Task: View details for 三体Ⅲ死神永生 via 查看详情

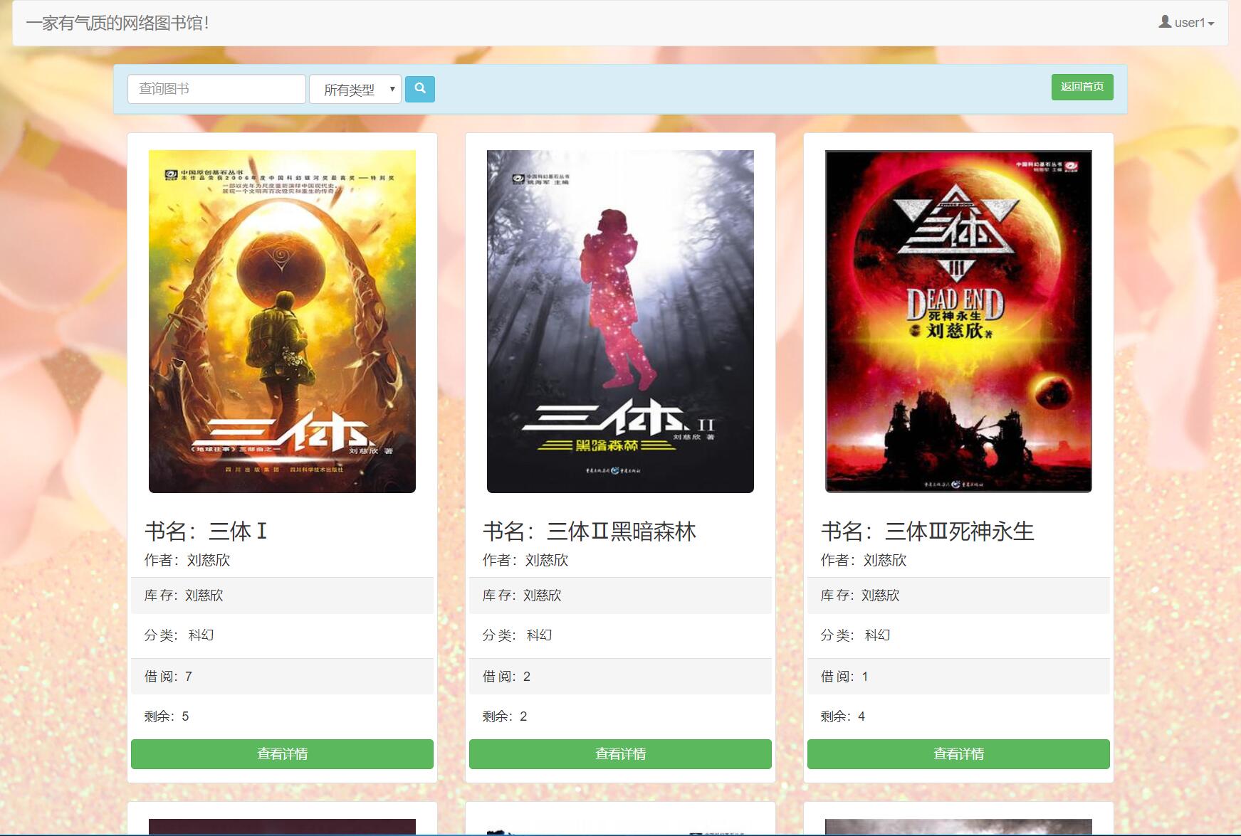Action: [x=958, y=754]
